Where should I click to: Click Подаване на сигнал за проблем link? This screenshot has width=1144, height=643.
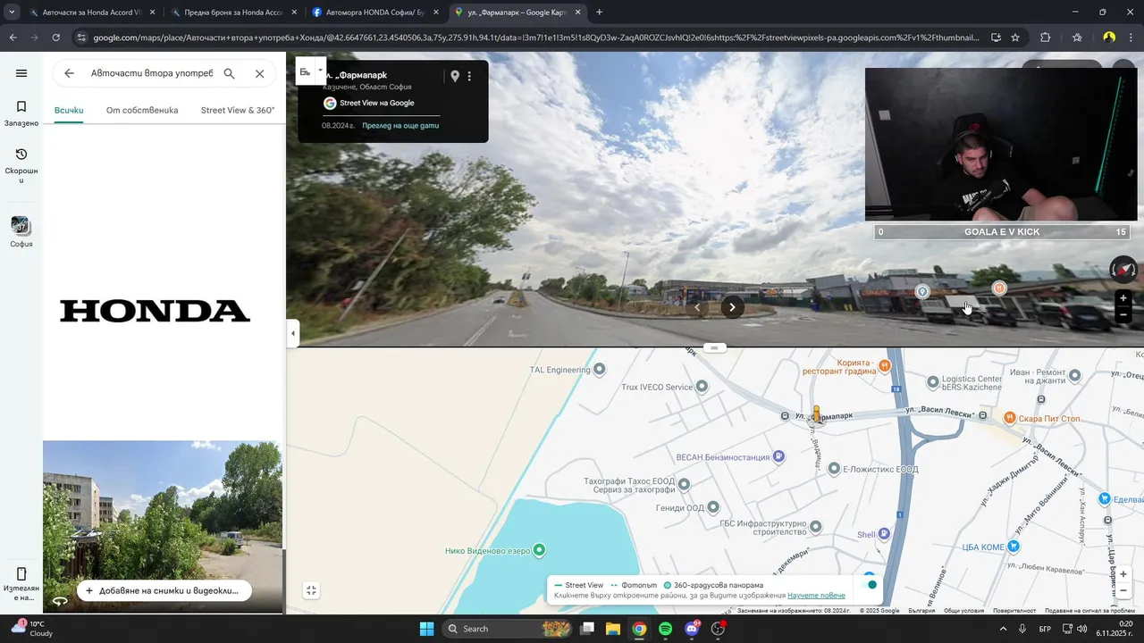(1089, 611)
